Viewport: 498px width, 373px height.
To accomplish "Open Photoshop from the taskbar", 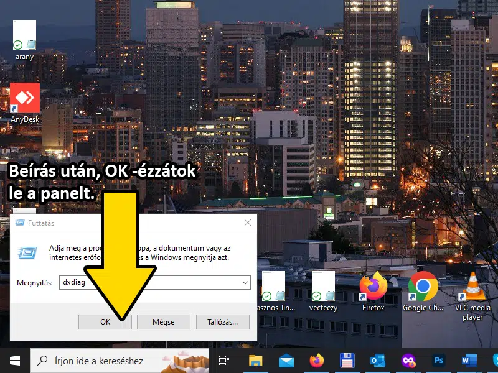I will [x=439, y=361].
